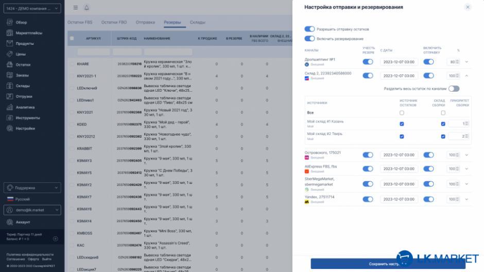Click the date field for Островского channel

399,155
